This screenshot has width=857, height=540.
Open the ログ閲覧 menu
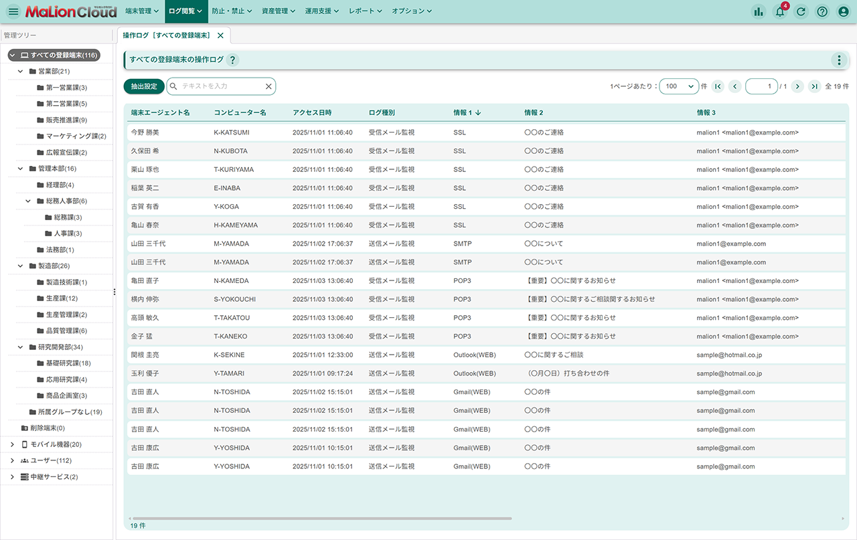185,11
